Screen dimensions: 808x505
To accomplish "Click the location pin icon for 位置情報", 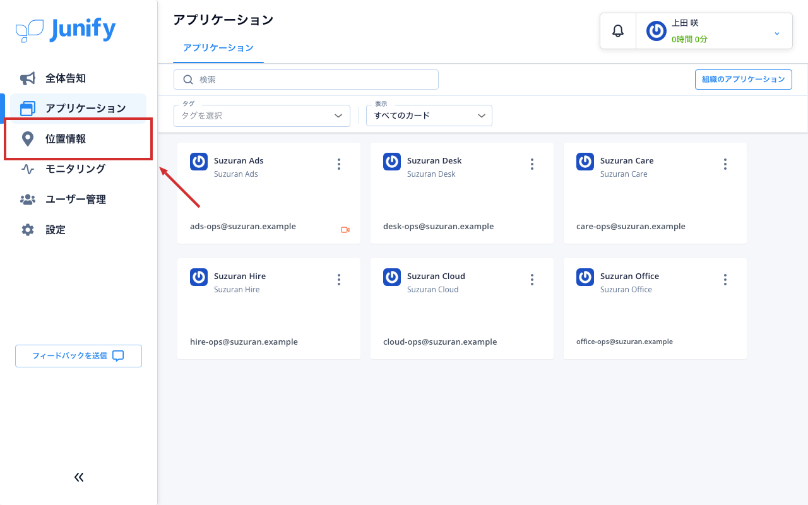I will click(x=28, y=139).
